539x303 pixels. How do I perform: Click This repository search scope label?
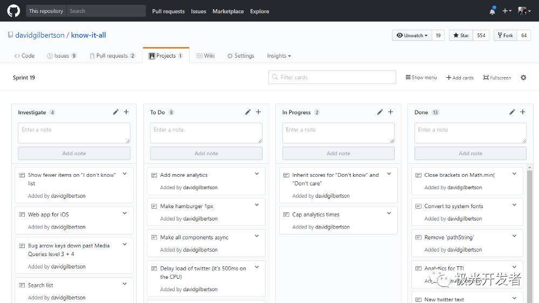click(x=46, y=11)
